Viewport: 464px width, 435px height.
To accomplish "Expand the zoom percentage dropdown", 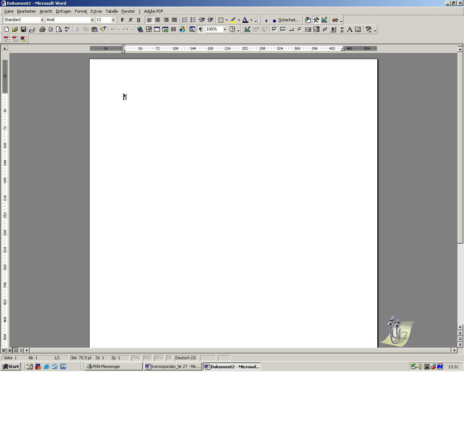I will tap(225, 29).
